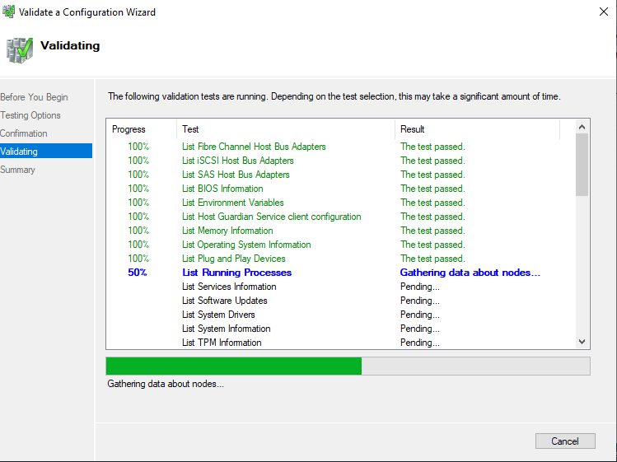
Task: Select the Before You Begin step
Action: click(35, 97)
